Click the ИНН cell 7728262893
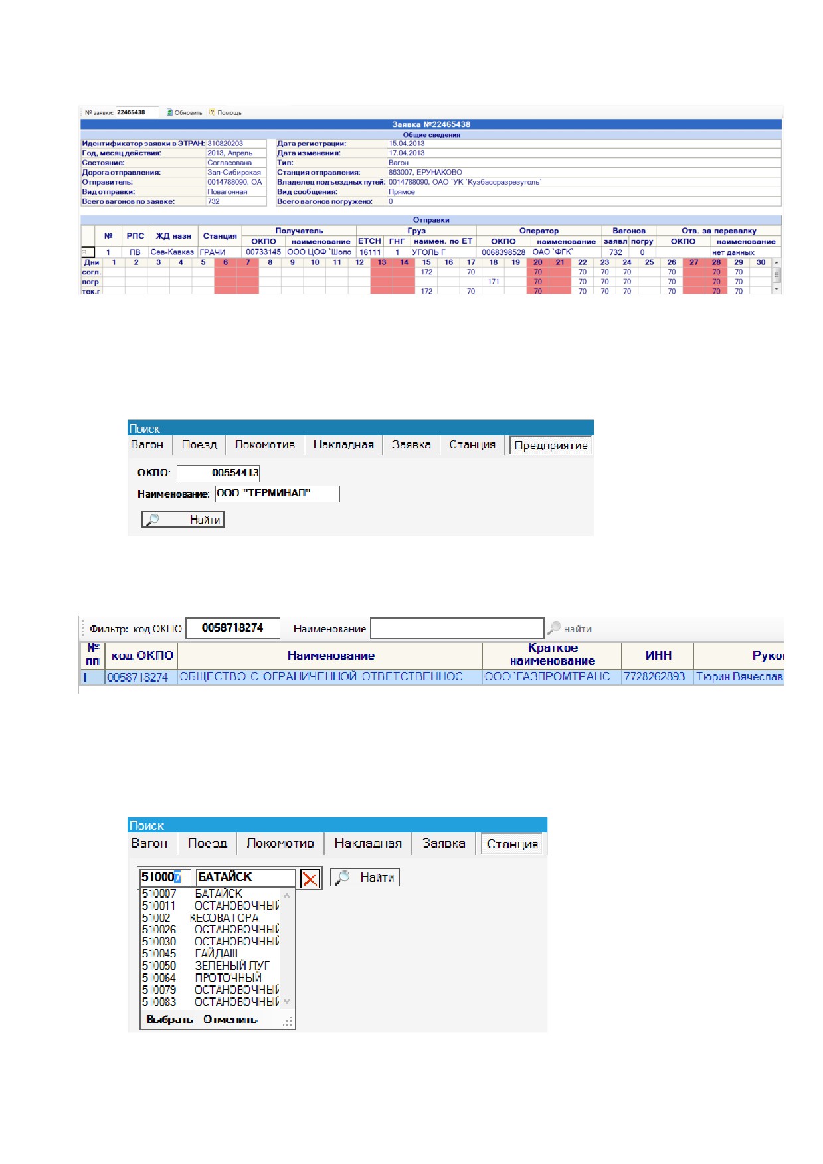 click(x=657, y=676)
